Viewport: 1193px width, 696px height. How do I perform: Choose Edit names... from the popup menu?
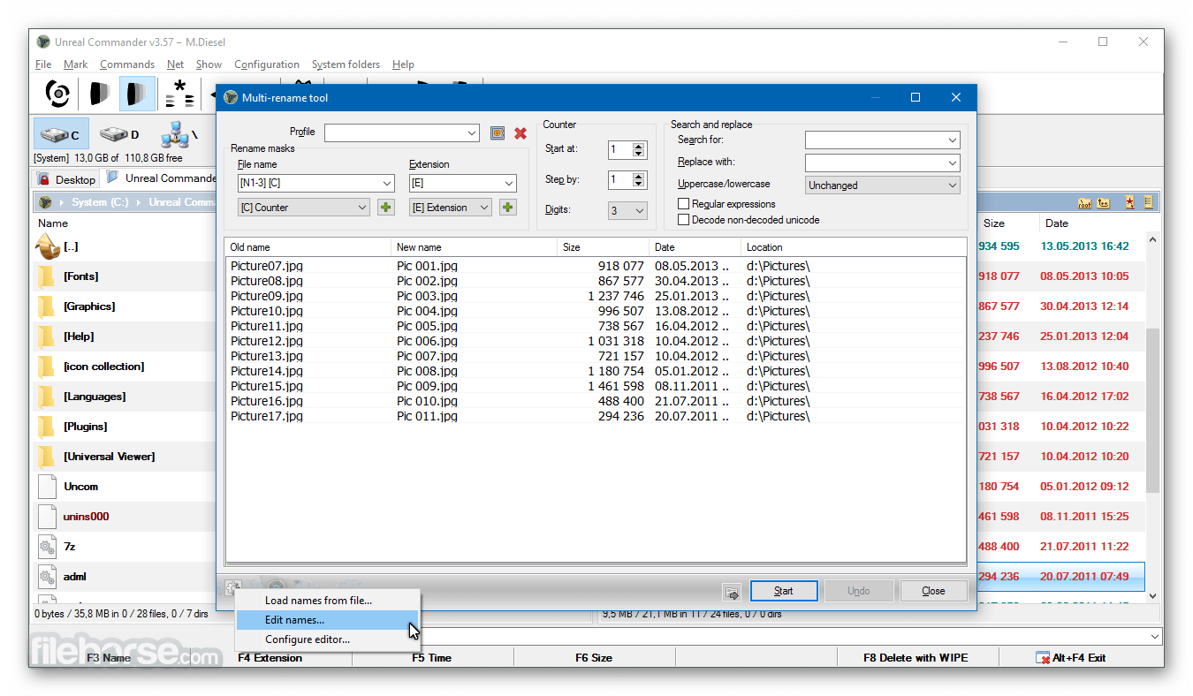pyautogui.click(x=327, y=620)
